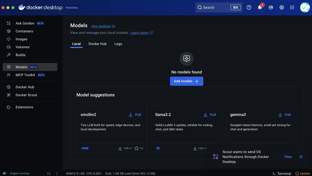Click the feedback icon beside Give feedback
312x176 pixels.
113,26
